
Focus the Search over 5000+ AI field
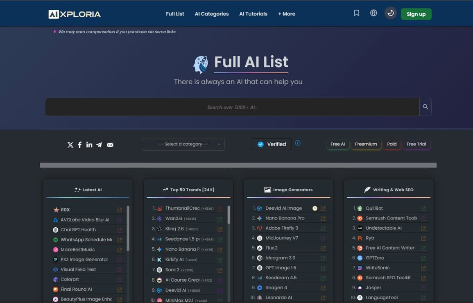pos(232,107)
